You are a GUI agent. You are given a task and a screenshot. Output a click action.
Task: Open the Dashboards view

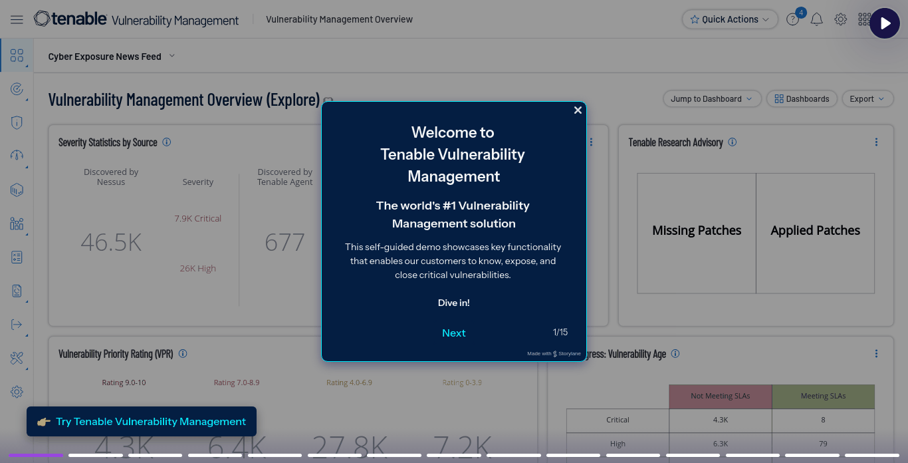click(x=802, y=99)
